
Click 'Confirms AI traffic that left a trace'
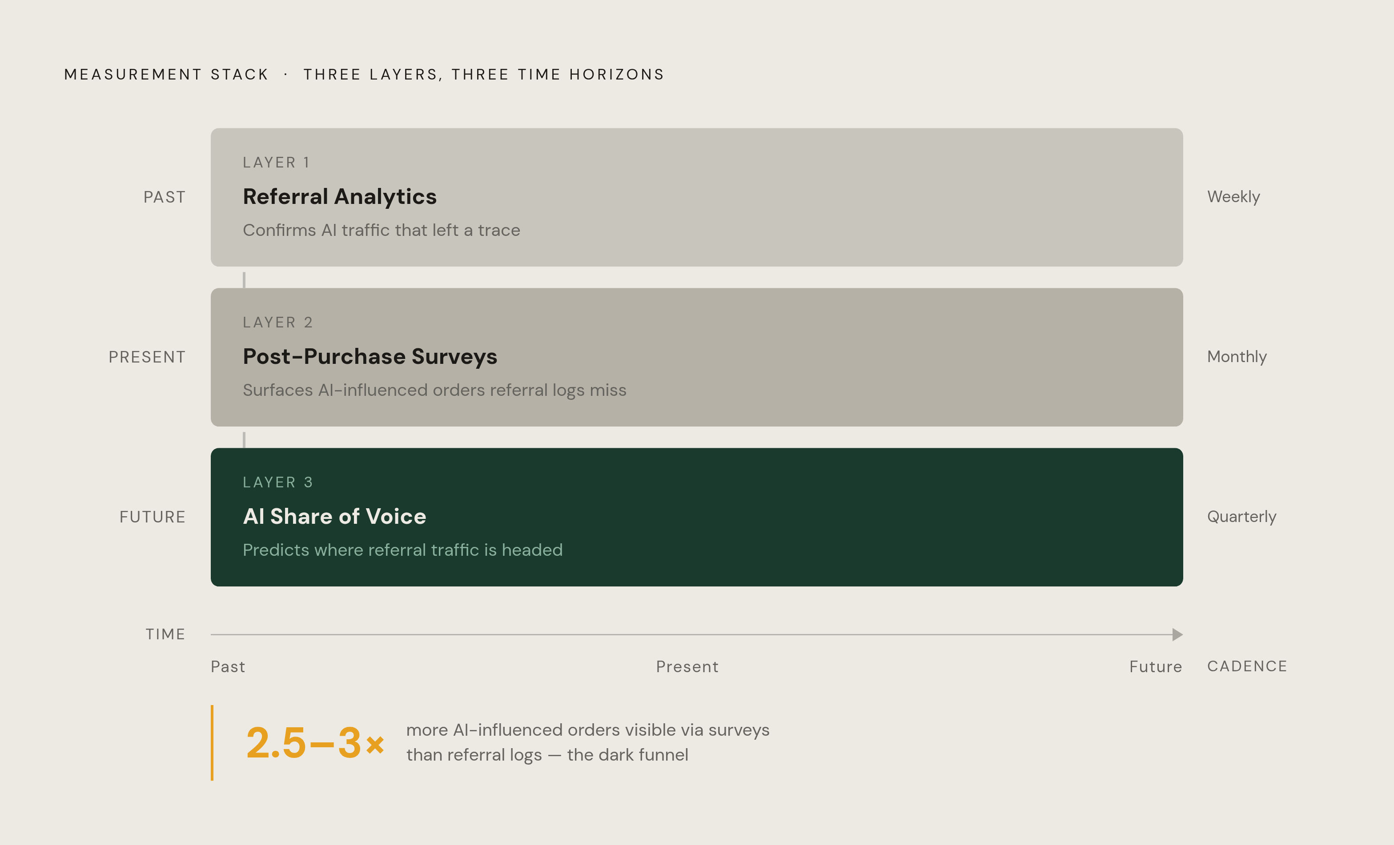(382, 230)
